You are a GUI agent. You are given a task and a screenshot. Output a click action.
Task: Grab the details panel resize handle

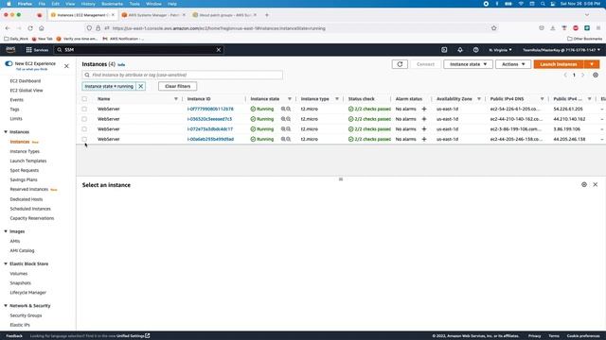[341, 179]
